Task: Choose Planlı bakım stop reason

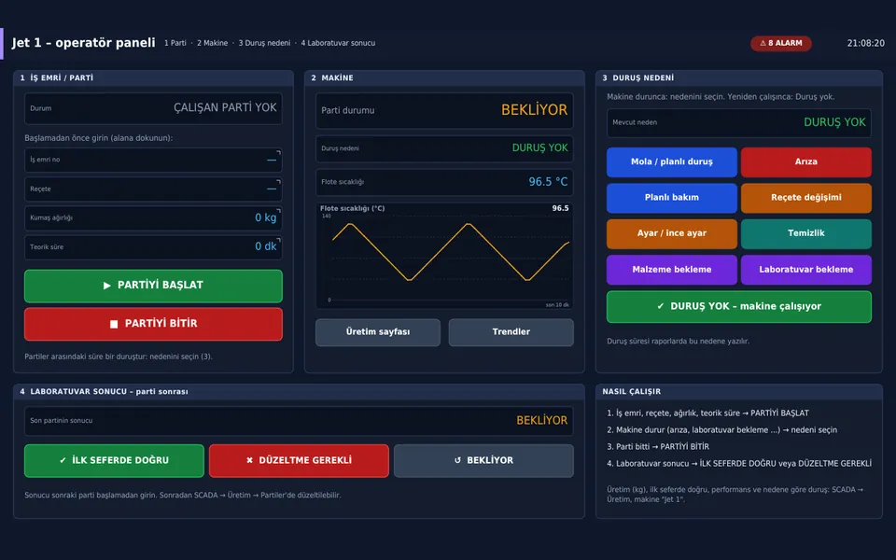Action: (x=671, y=198)
